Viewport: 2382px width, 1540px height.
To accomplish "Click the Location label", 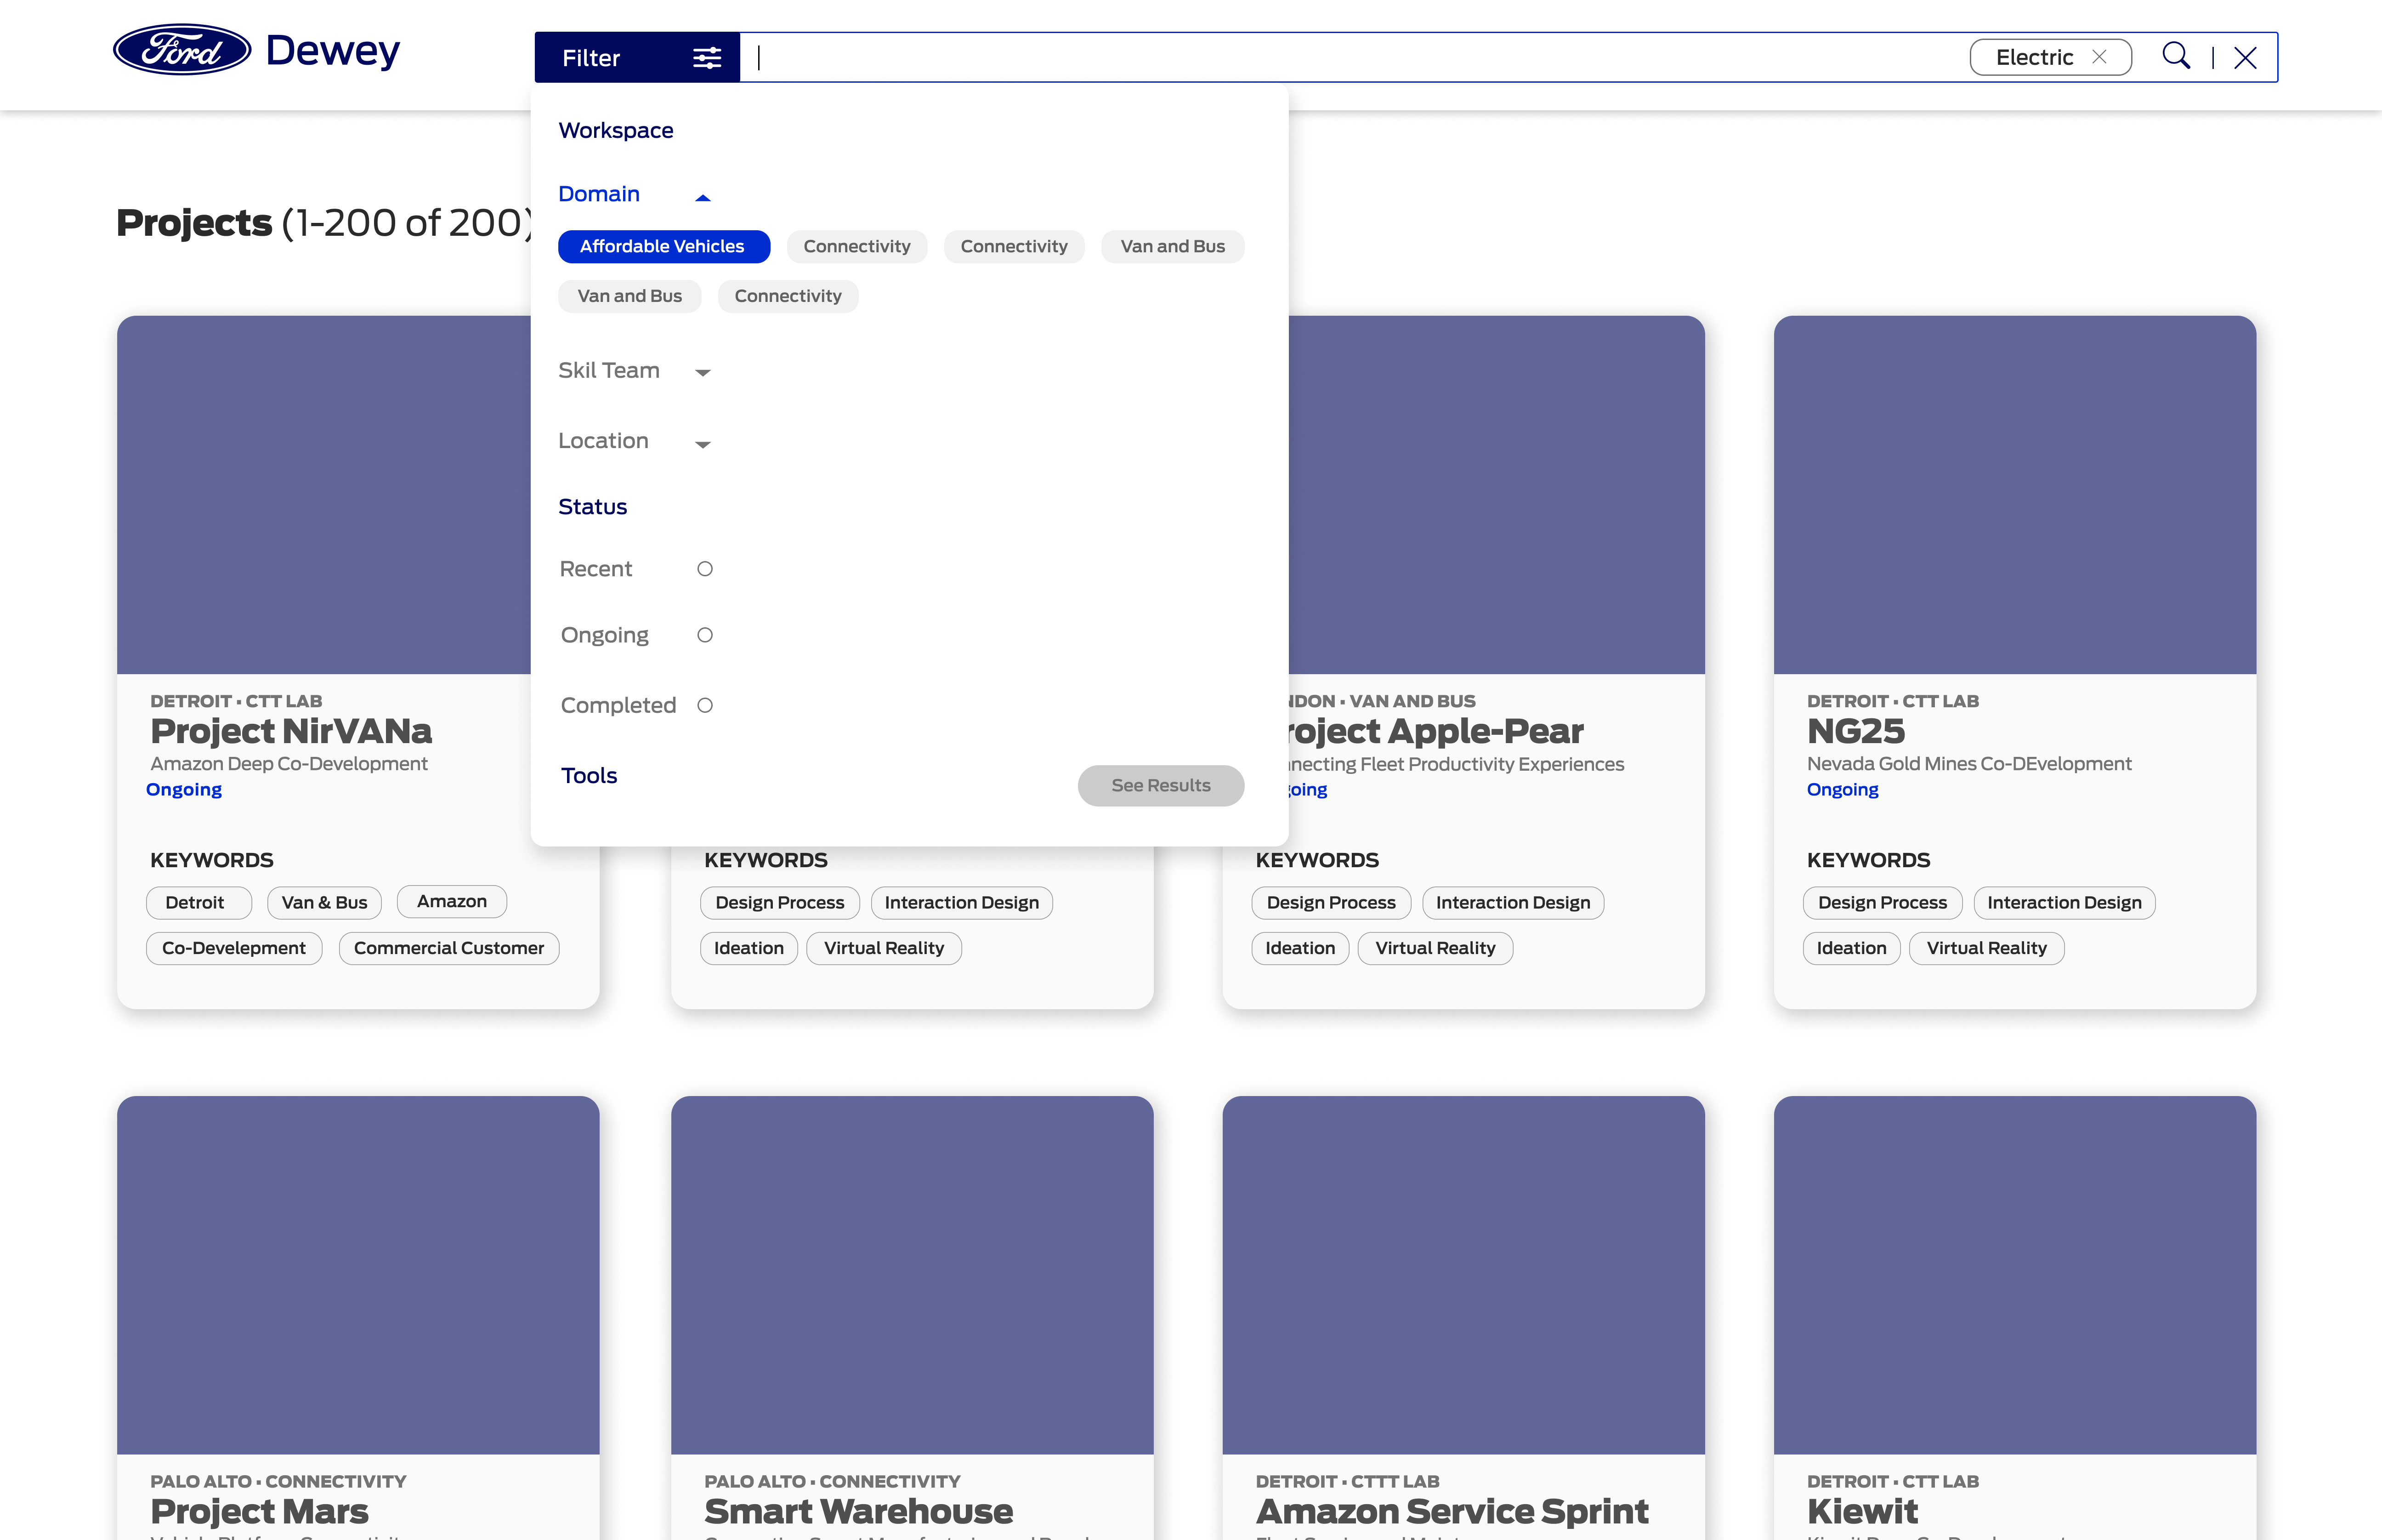I will (603, 441).
